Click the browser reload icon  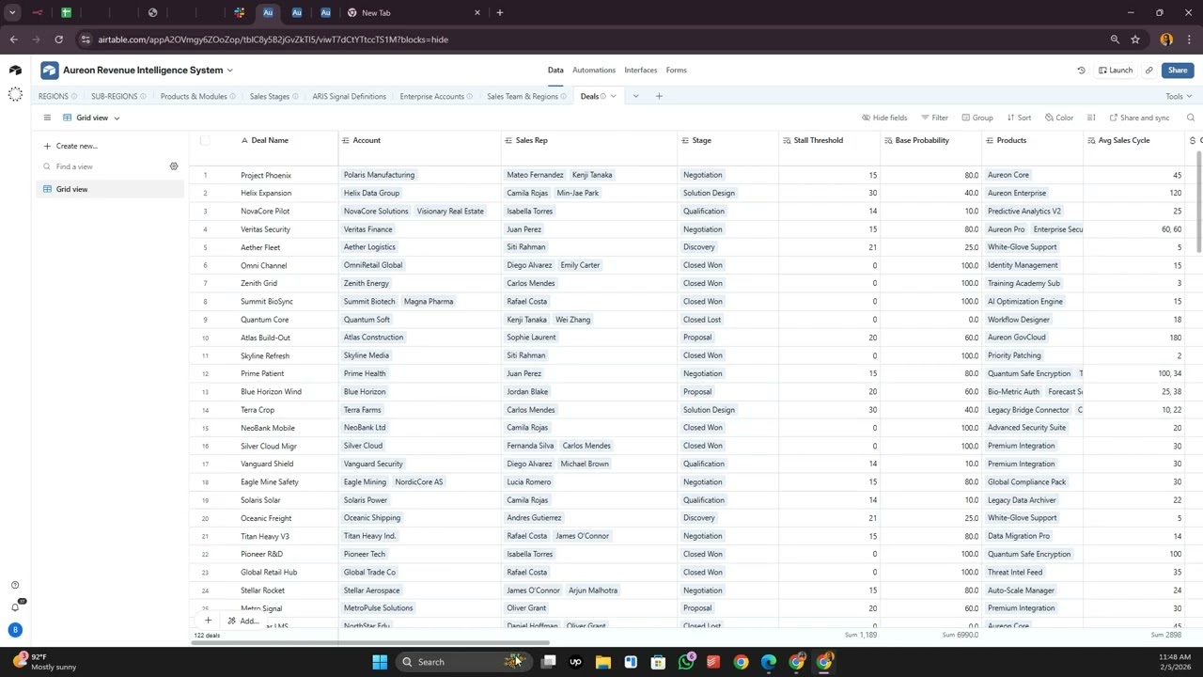tap(58, 39)
